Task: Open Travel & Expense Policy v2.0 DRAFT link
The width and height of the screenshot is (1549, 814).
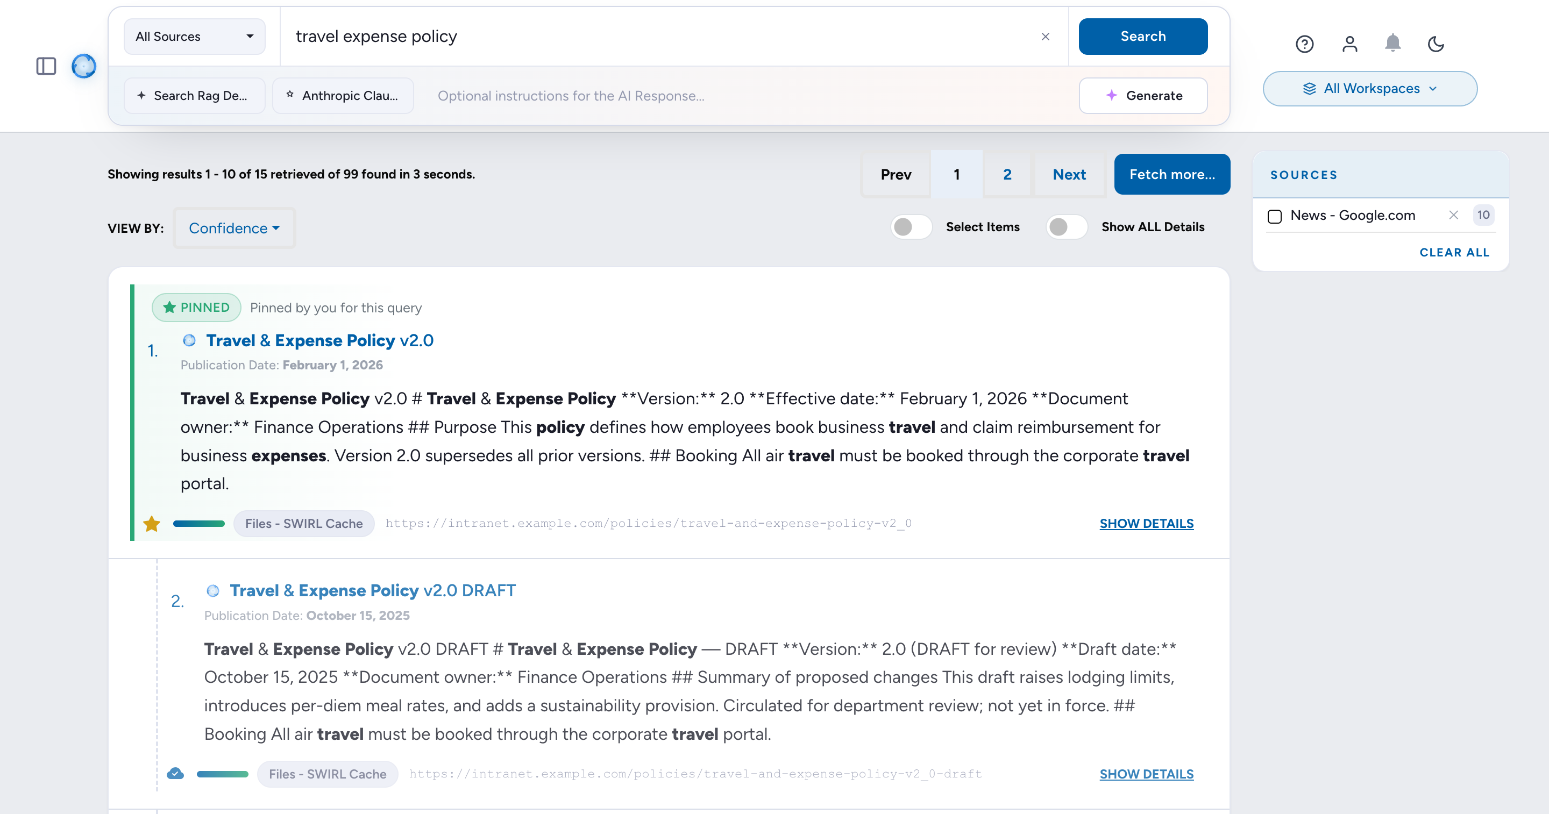Action: 372,590
